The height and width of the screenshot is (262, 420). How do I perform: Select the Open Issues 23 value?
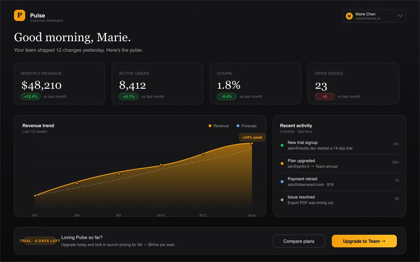(x=321, y=86)
